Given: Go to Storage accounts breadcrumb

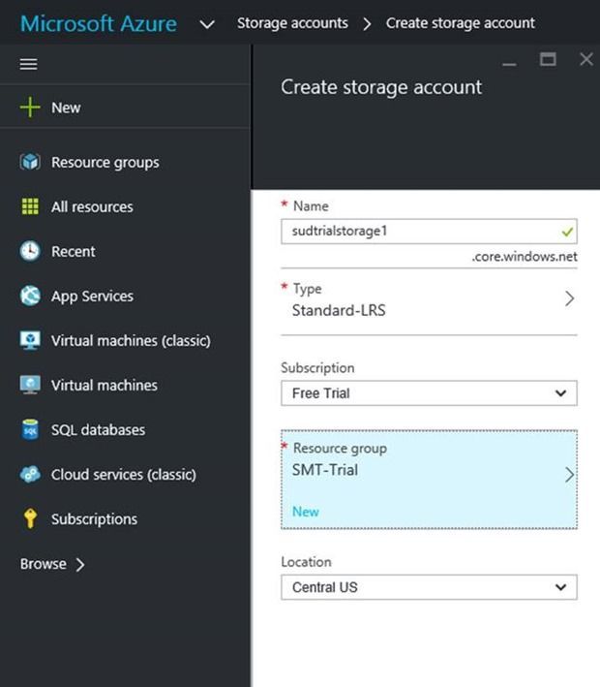Looking at the screenshot, I should 292,23.
